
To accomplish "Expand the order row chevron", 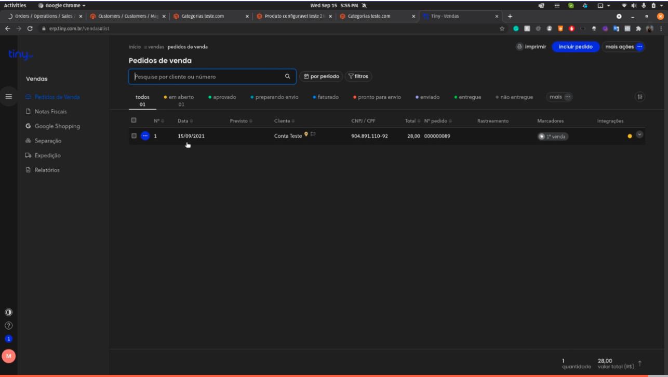I will [639, 134].
